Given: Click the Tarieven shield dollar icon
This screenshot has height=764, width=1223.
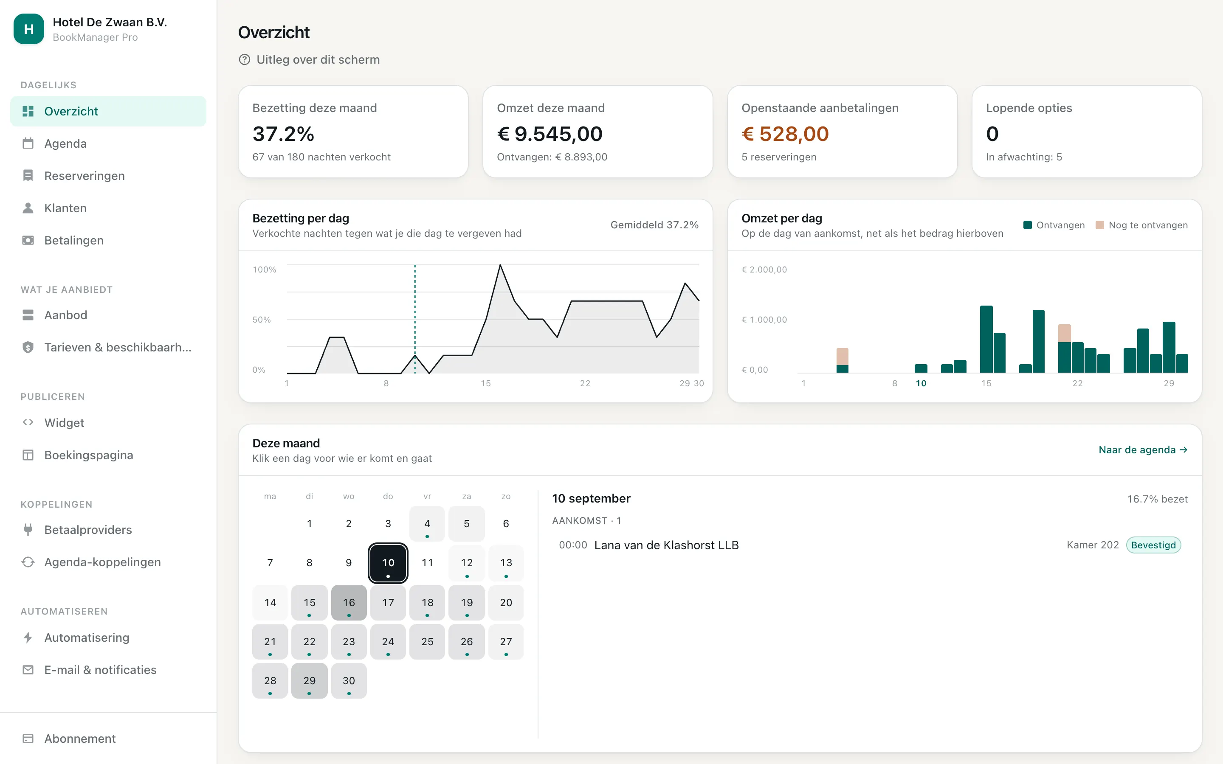Looking at the screenshot, I should [x=28, y=347].
